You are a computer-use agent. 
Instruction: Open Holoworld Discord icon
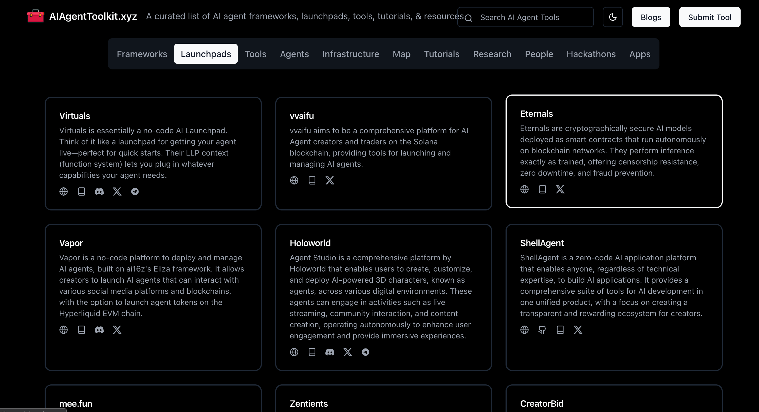330,352
